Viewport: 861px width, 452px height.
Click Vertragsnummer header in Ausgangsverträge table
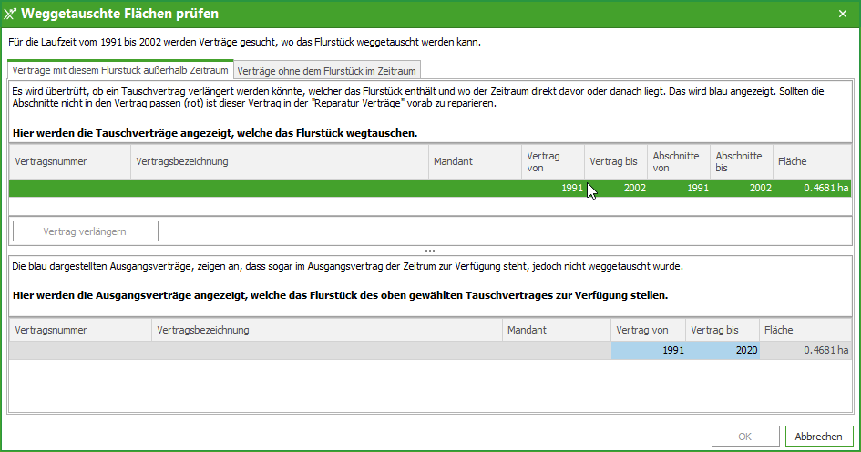click(x=80, y=330)
